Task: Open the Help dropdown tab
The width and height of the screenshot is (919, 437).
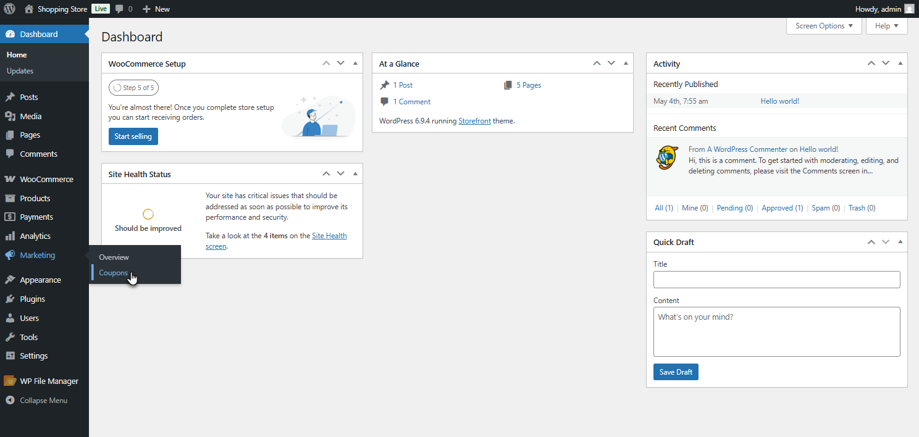Action: [x=887, y=26]
